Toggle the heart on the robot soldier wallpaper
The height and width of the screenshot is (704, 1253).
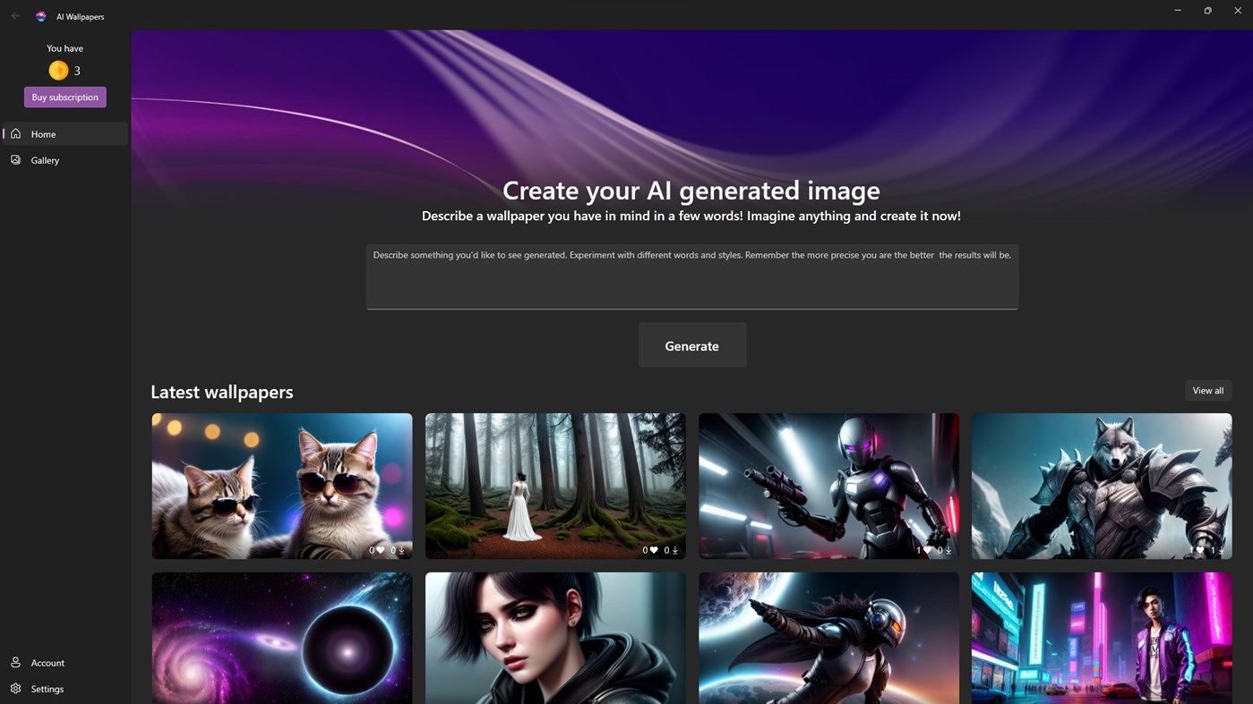tap(927, 550)
